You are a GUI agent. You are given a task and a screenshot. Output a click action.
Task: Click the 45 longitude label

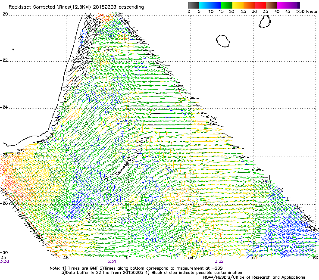tap(3, 258)
